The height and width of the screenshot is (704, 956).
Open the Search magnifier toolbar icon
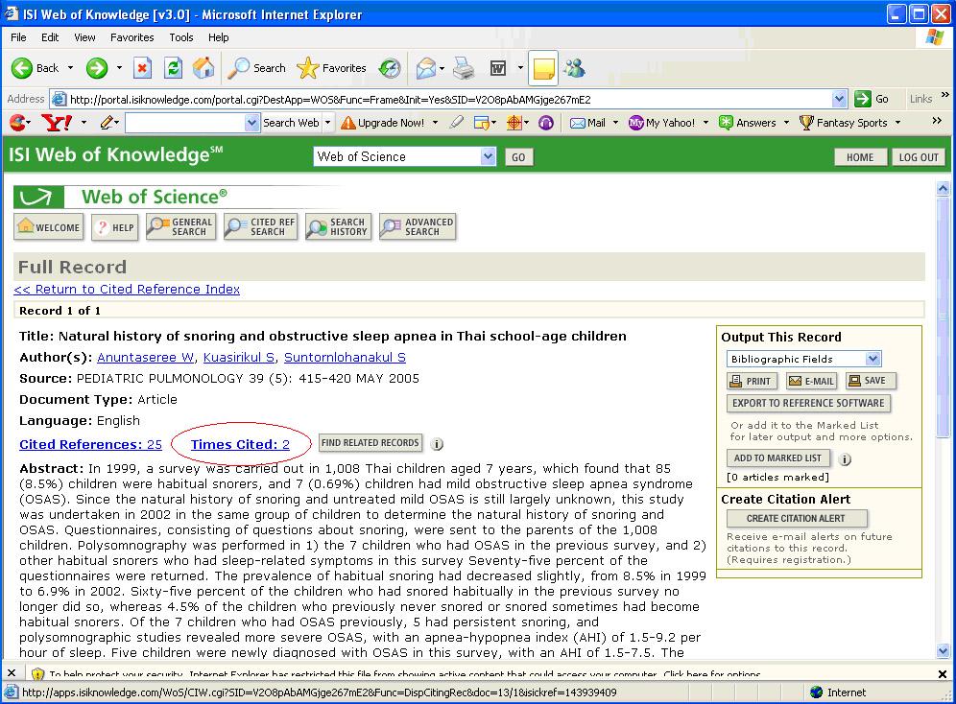click(238, 68)
